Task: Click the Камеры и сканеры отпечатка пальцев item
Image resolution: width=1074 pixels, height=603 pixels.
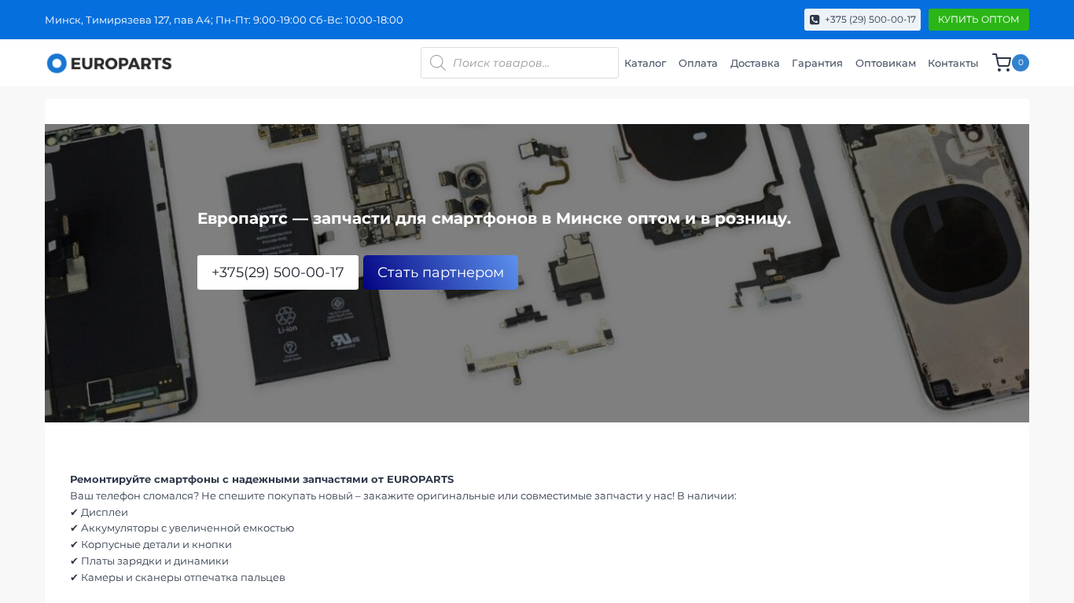Action: (x=178, y=578)
